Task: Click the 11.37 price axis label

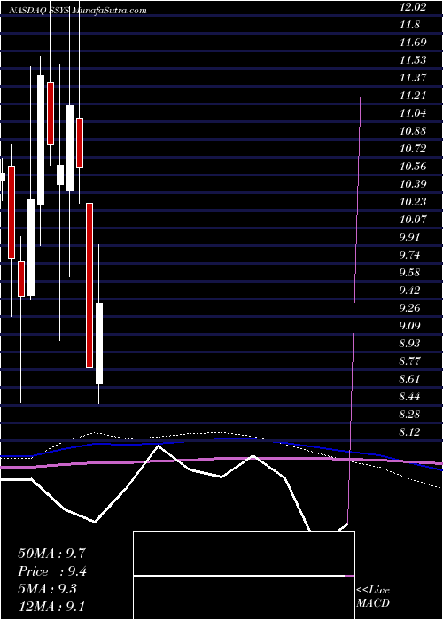Action: click(x=413, y=78)
